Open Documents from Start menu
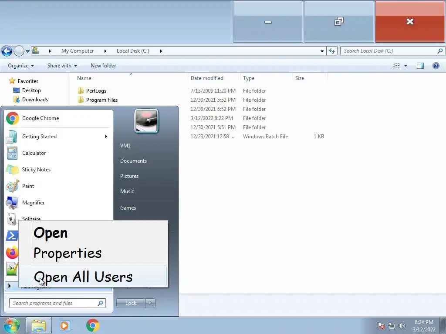446x334 pixels. pos(133,161)
